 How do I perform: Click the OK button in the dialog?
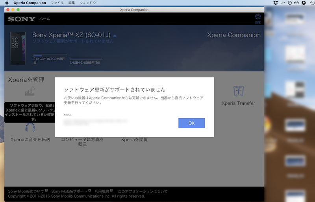191,123
